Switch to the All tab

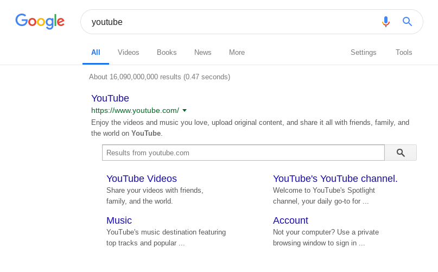point(96,53)
